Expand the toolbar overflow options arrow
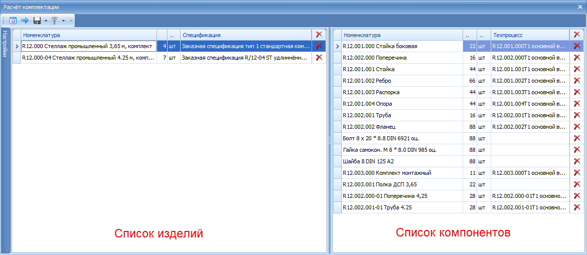 pos(70,21)
